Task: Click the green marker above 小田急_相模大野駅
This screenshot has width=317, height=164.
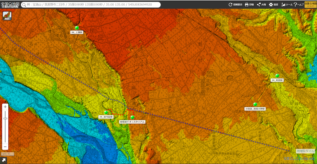Action: [255, 104]
